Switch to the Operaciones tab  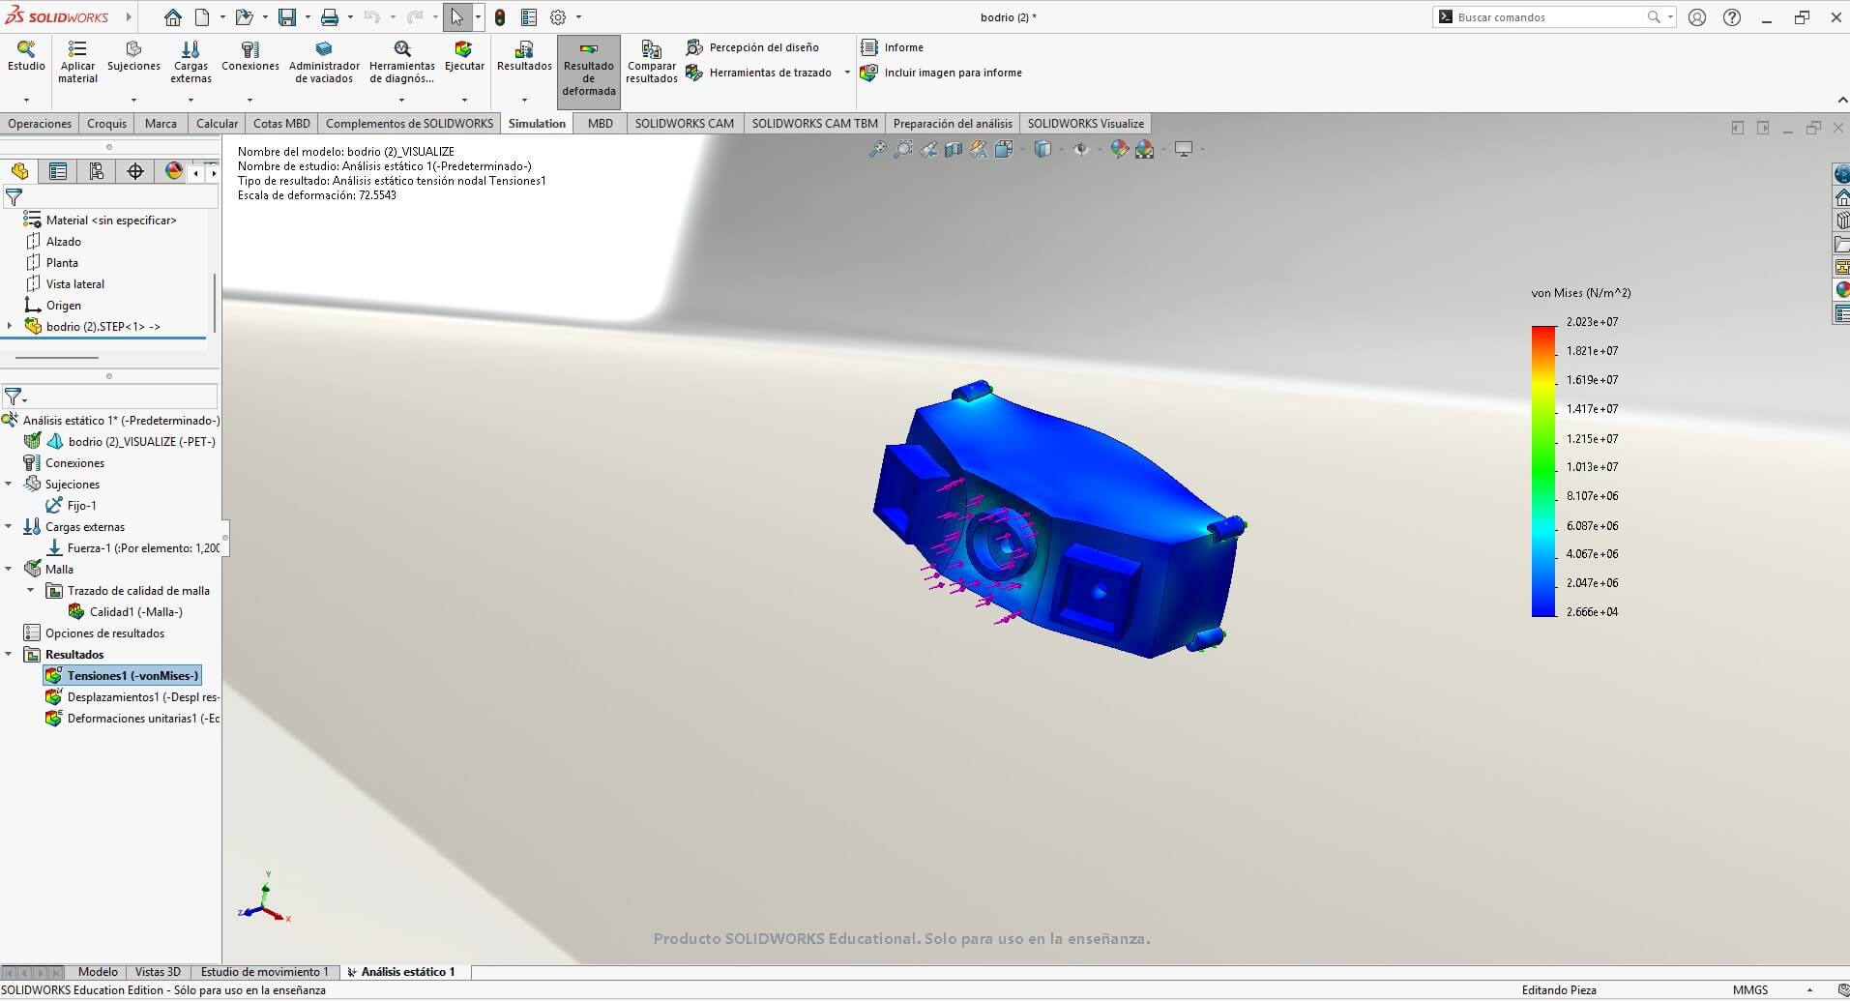[x=40, y=124]
